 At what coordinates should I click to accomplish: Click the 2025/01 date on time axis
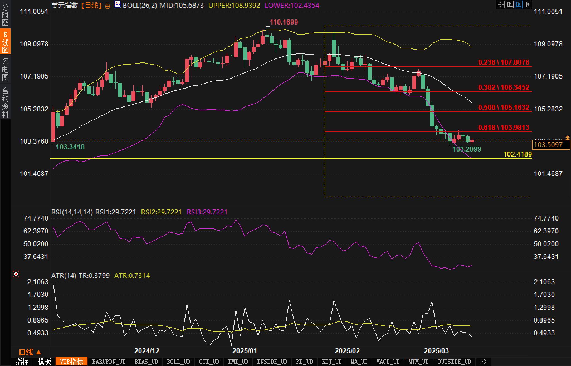click(245, 351)
